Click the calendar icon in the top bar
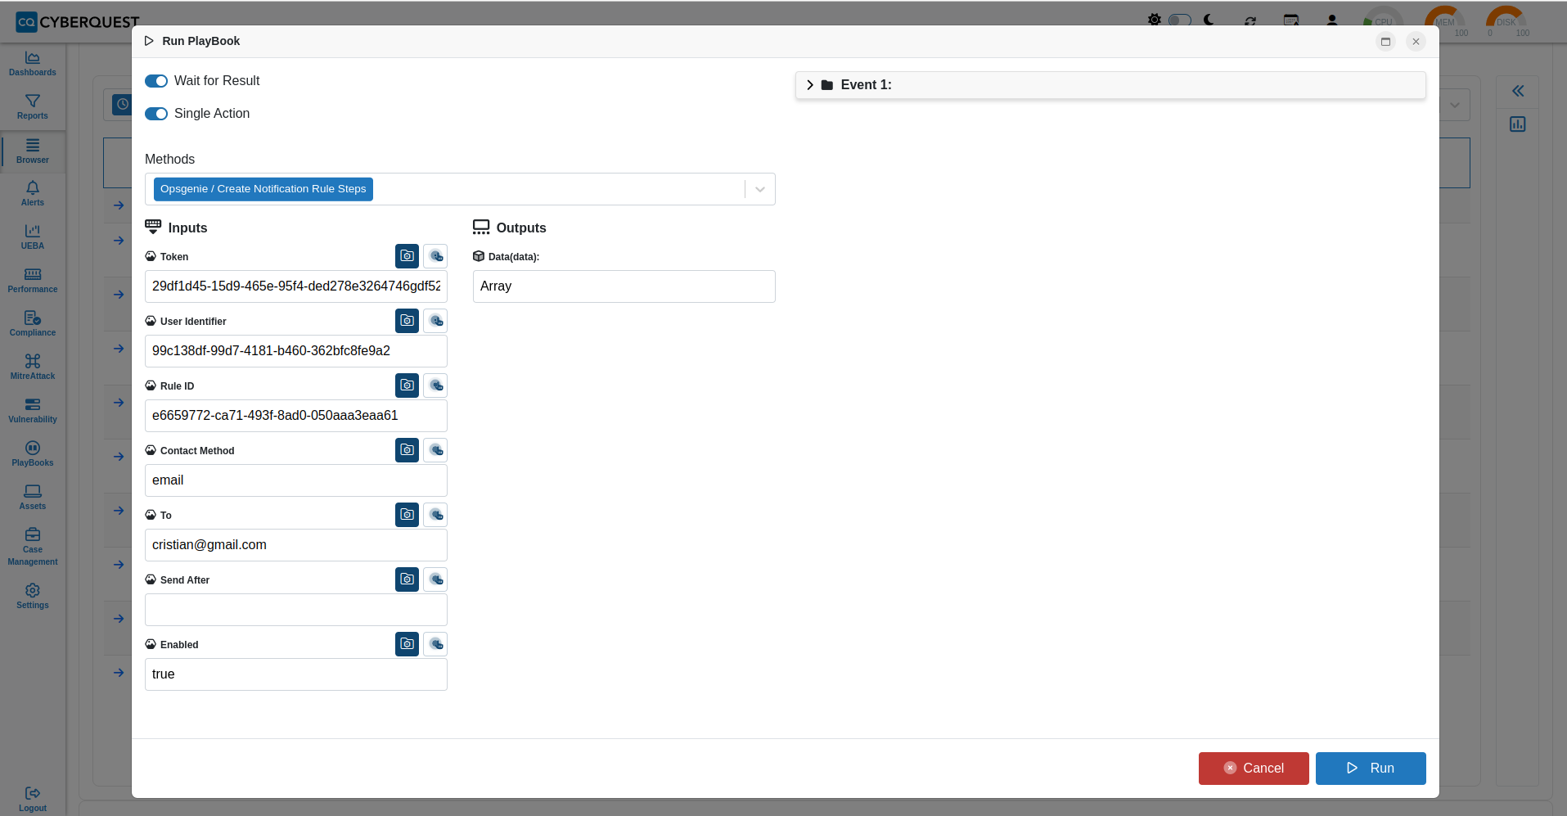 click(x=1291, y=20)
